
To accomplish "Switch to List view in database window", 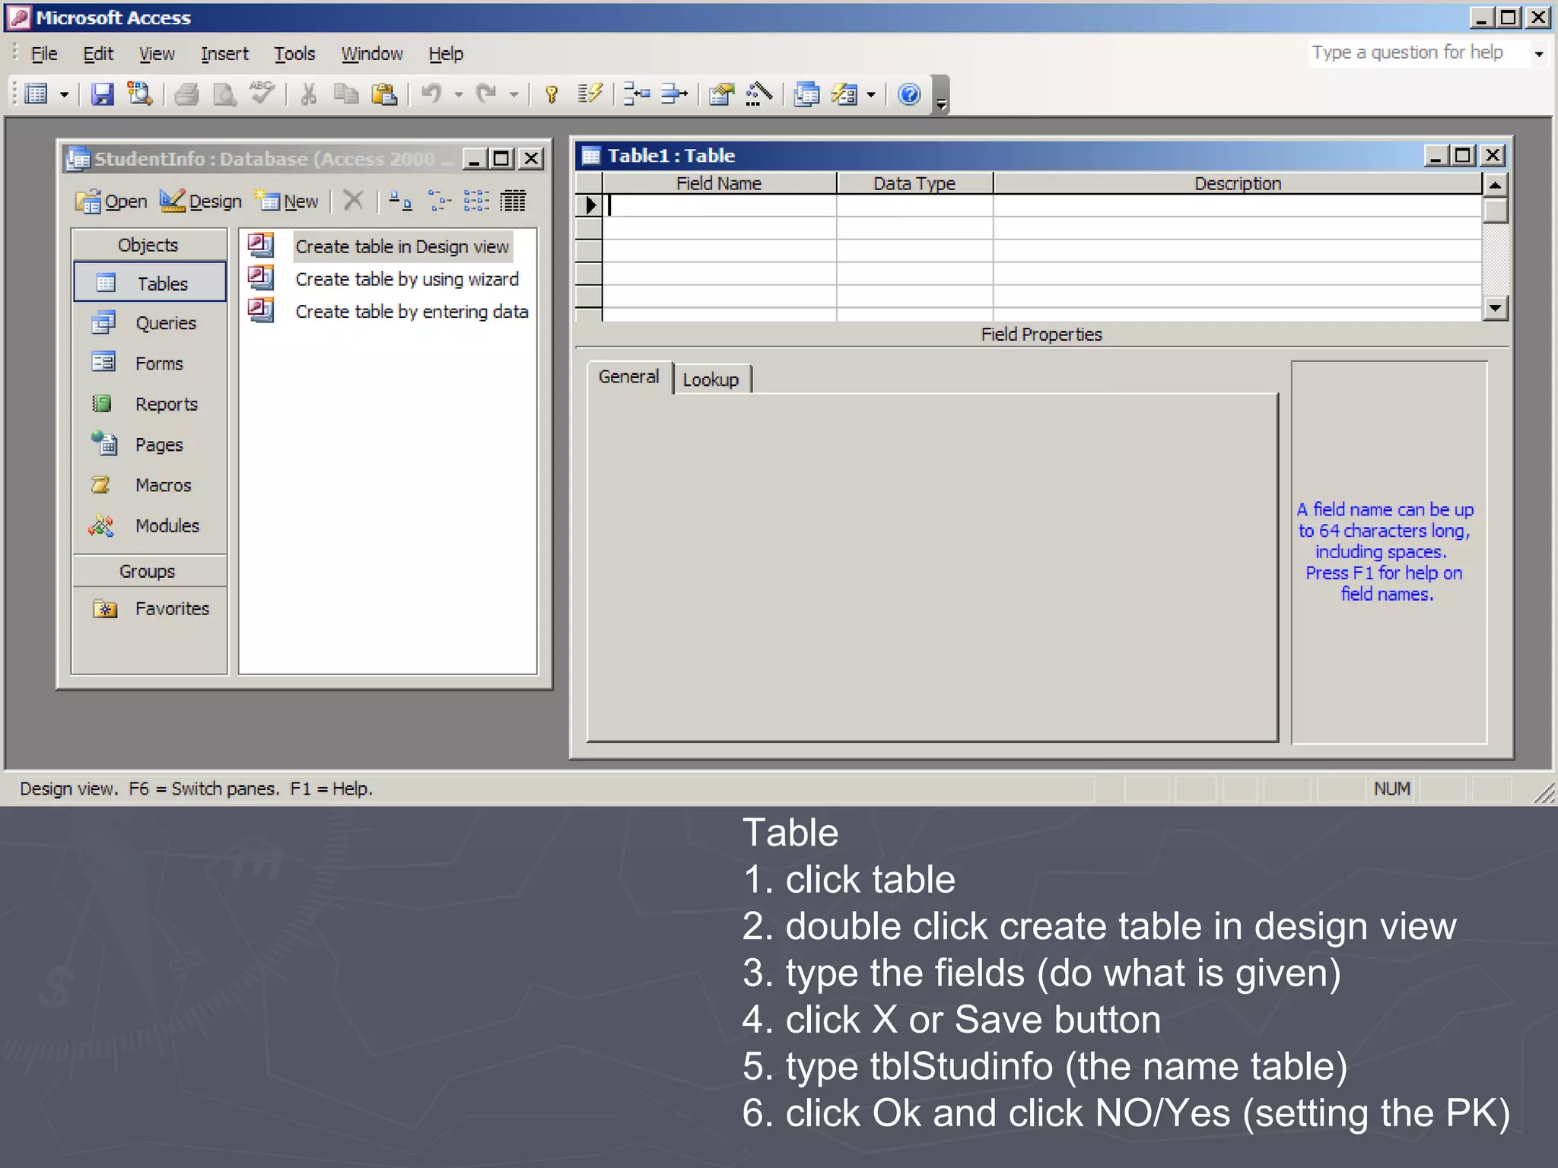I will pyautogui.click(x=476, y=201).
